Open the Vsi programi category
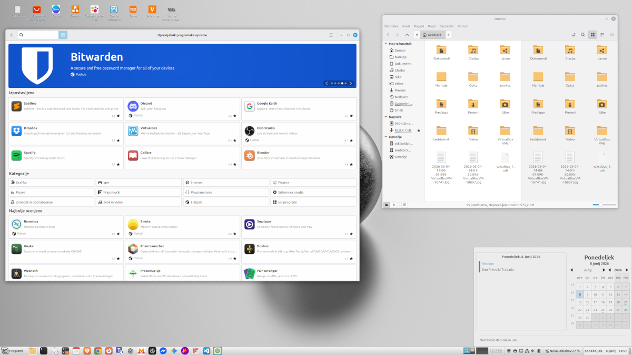This screenshot has width=632, height=355. pos(313,202)
